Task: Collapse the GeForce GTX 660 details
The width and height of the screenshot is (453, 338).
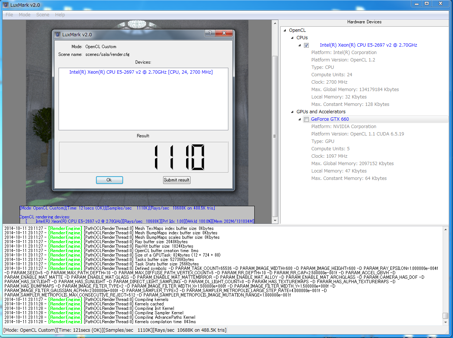Action: pos(300,119)
